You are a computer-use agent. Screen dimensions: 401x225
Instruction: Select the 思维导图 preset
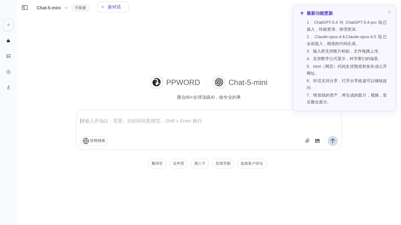[x=223, y=163]
